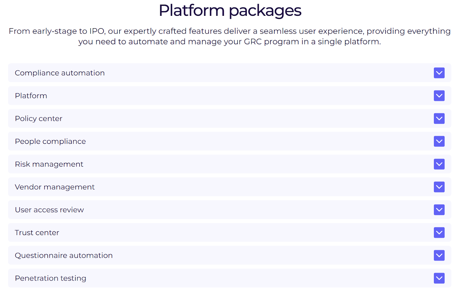Expand the Compliance automation section chevron
Image resolution: width=461 pixels, height=299 pixels.
pos(439,73)
